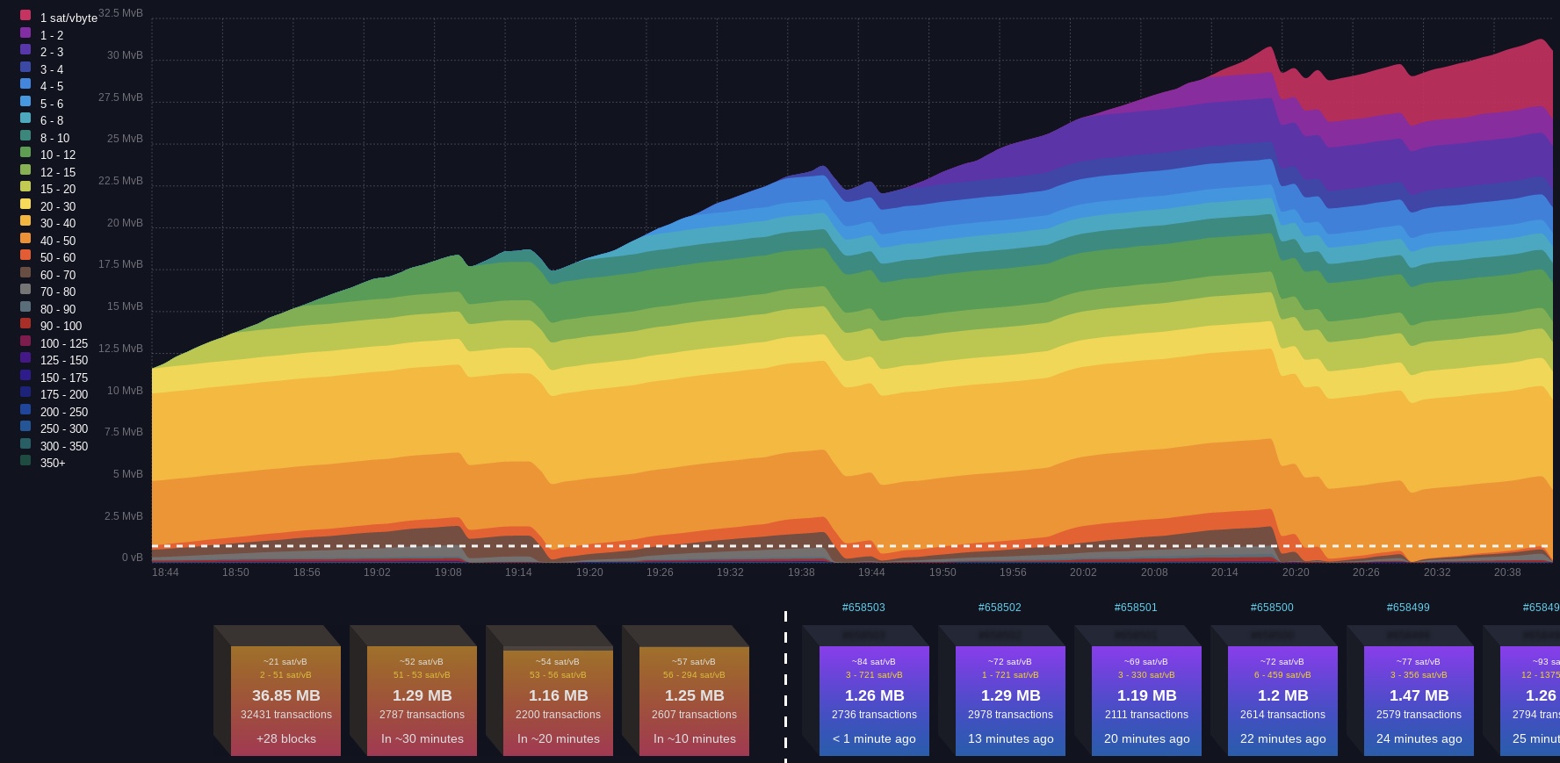Select the 1.19 MB block with 2111 transactions

coord(1146,701)
